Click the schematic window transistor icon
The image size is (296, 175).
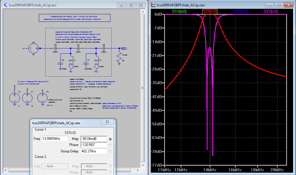(5, 5)
